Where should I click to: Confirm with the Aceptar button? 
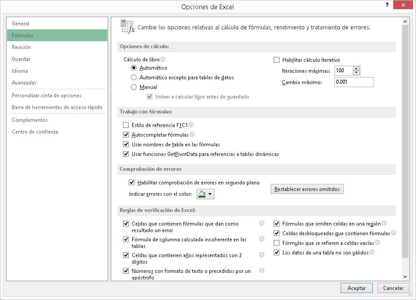[356, 288]
